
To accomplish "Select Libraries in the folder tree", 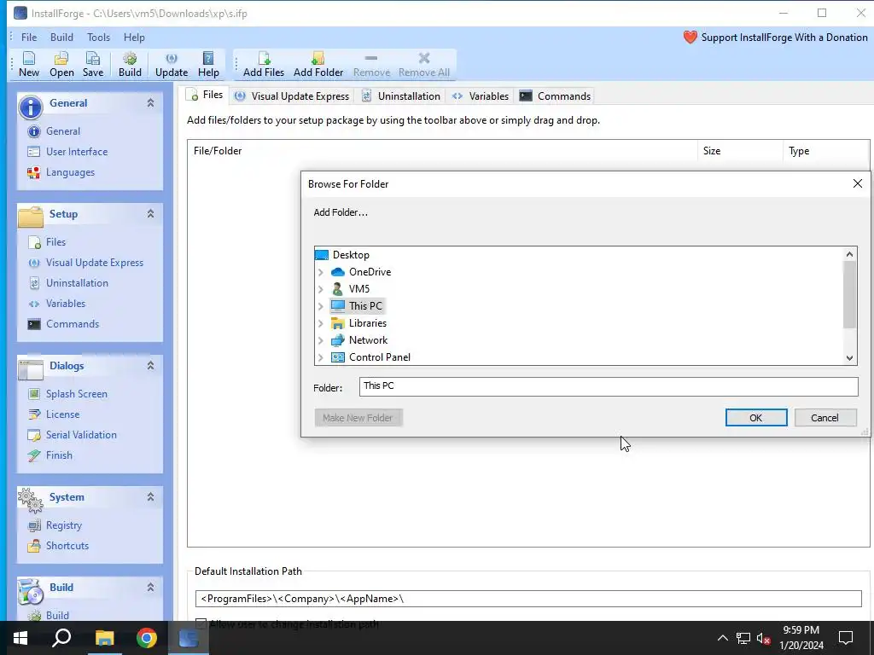I will [367, 323].
